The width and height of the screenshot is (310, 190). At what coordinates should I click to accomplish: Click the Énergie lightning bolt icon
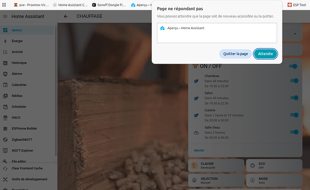(x=5, y=41)
